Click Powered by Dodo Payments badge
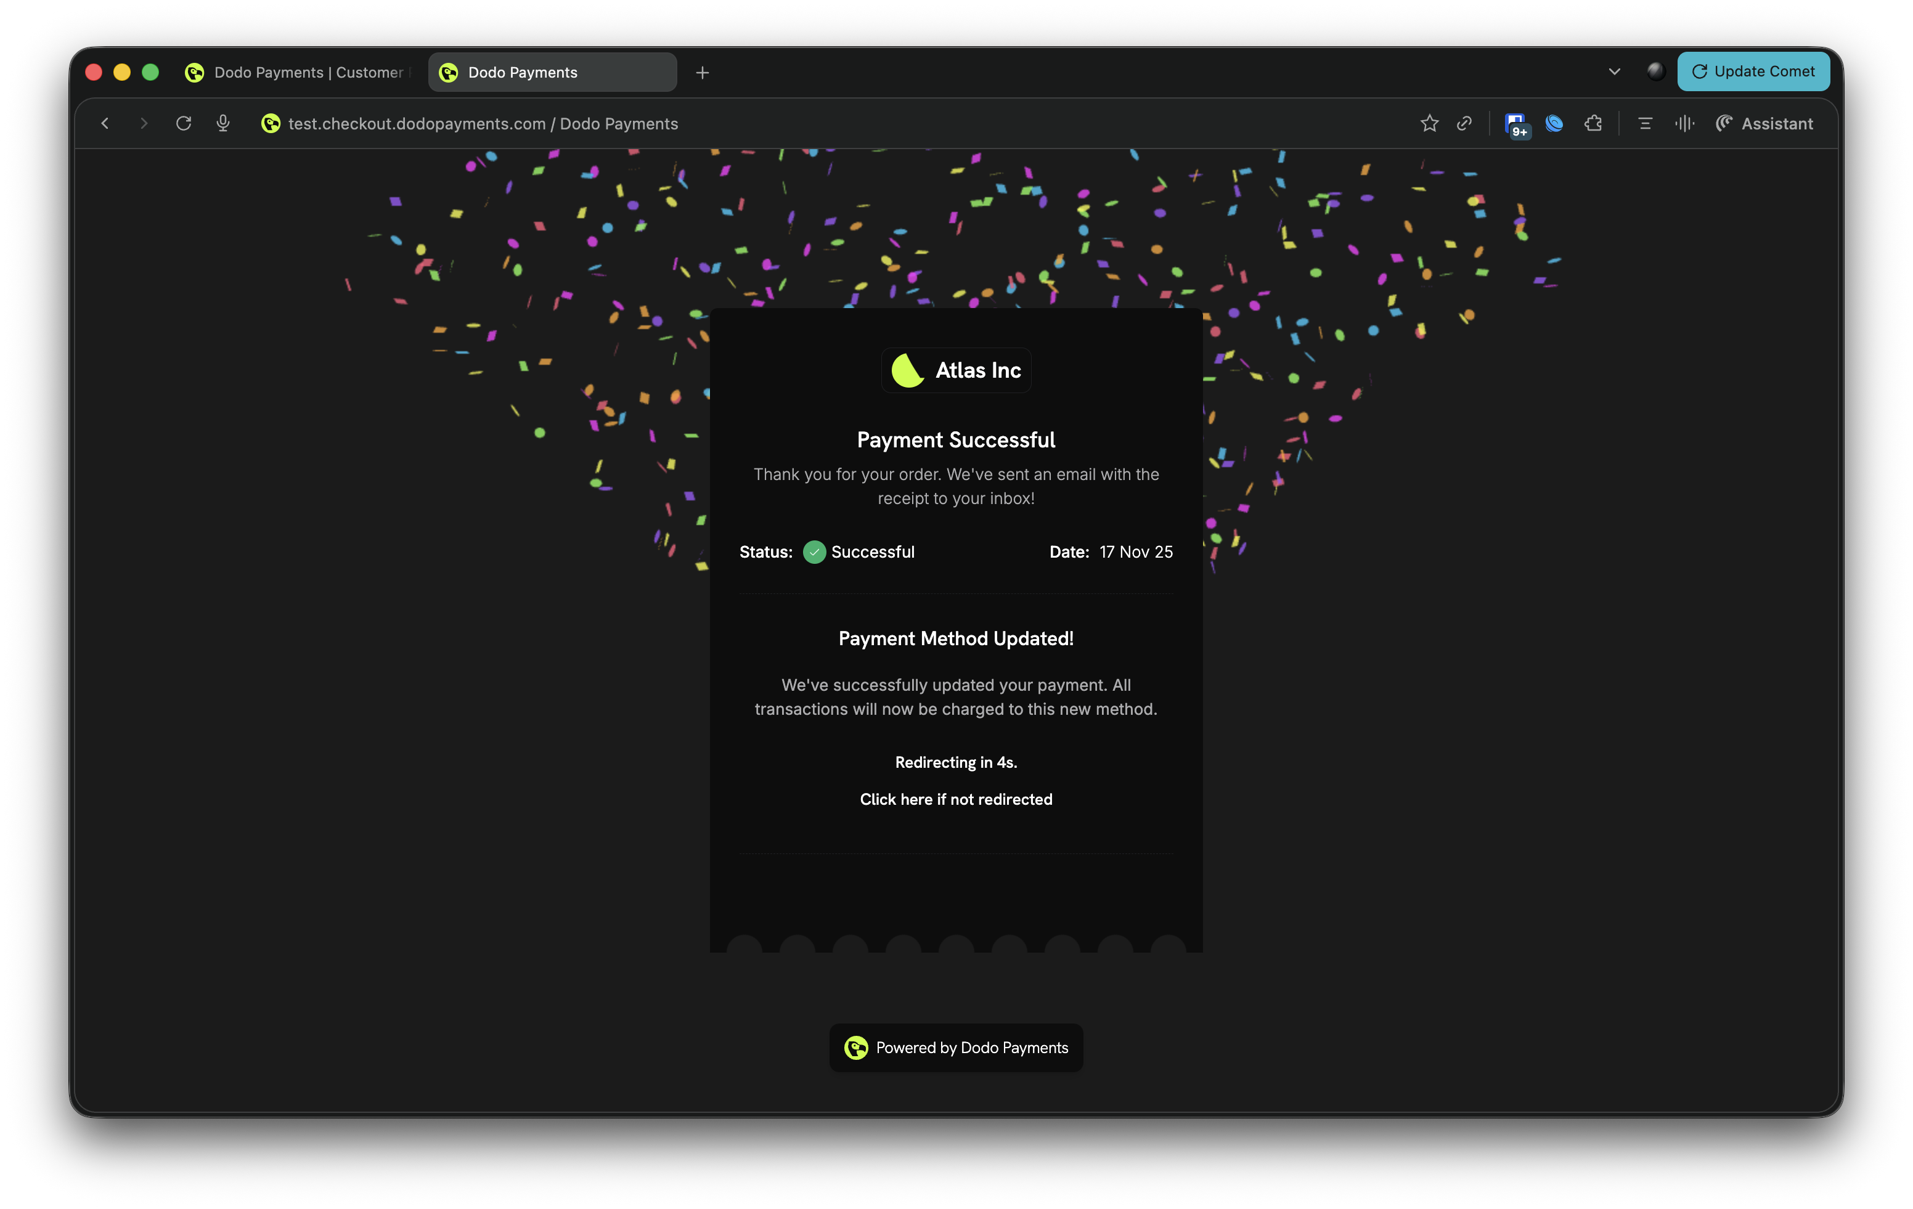Screen dimensions: 1913x1209 (956, 1048)
